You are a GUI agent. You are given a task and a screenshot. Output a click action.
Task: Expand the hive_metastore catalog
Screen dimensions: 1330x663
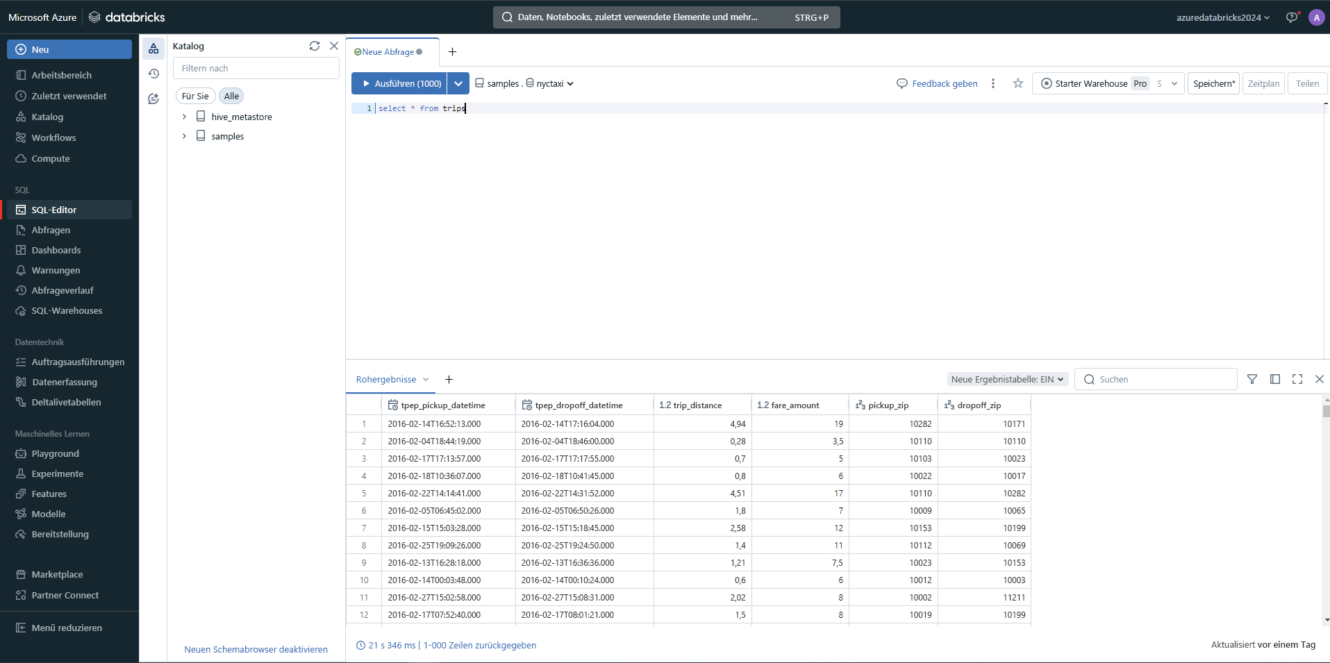point(184,117)
